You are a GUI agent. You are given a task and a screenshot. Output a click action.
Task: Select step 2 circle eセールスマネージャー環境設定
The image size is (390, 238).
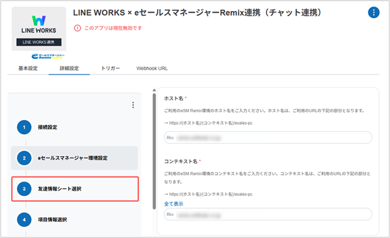click(x=24, y=158)
